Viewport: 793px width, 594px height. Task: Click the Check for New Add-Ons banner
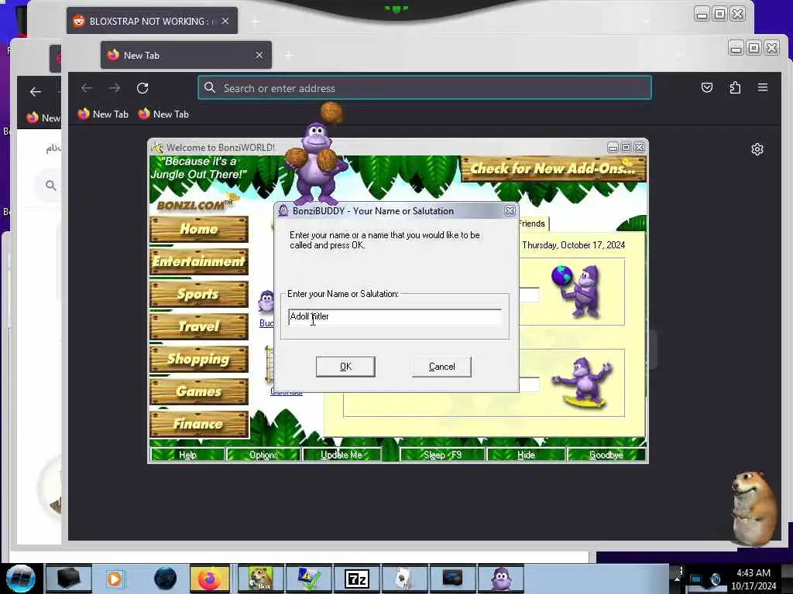click(553, 169)
